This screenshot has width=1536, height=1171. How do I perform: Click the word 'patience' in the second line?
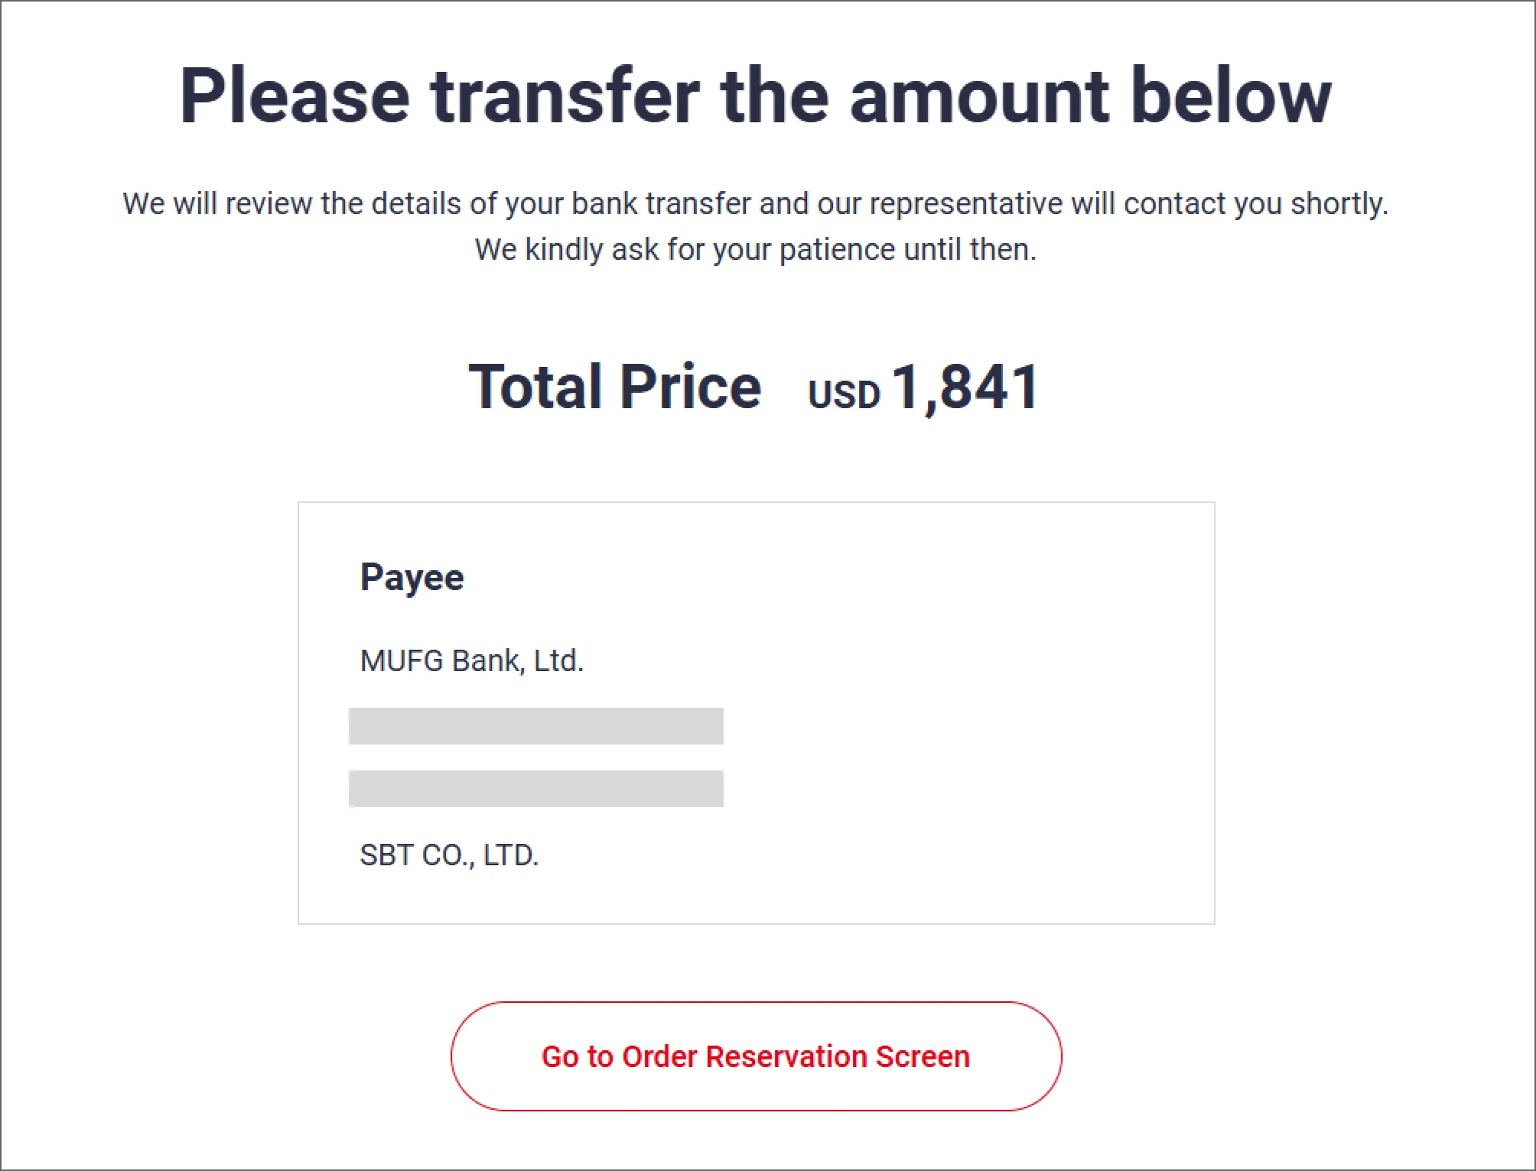point(837,250)
